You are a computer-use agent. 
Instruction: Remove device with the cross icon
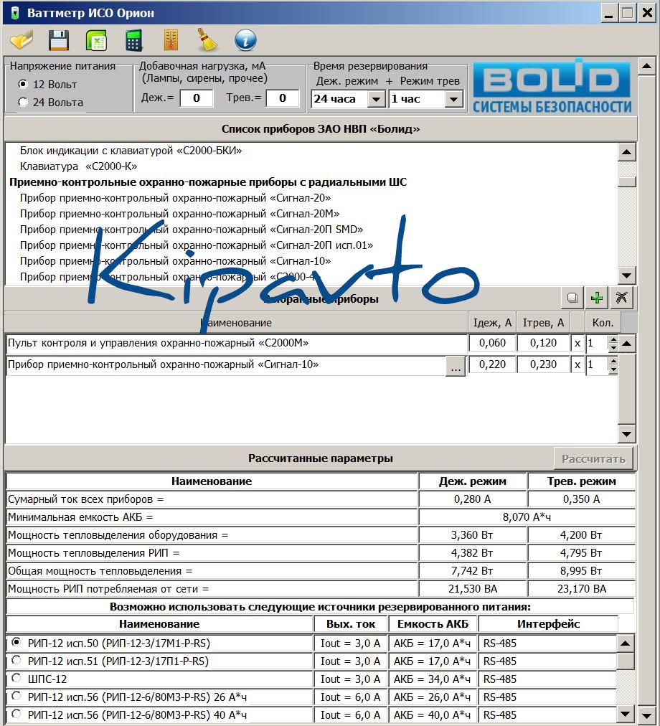[621, 298]
